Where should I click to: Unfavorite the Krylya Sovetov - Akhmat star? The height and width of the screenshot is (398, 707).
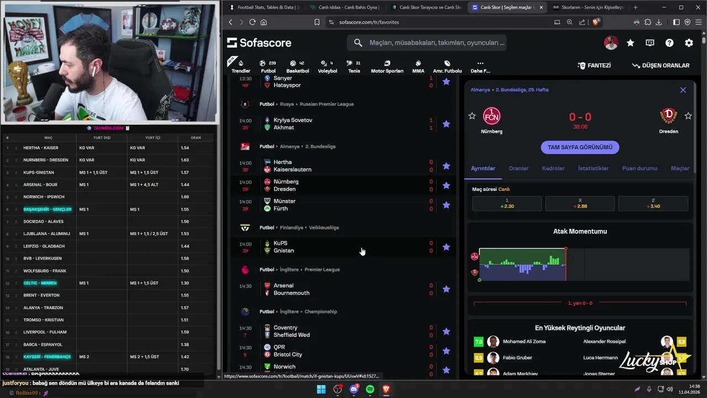pyautogui.click(x=446, y=124)
